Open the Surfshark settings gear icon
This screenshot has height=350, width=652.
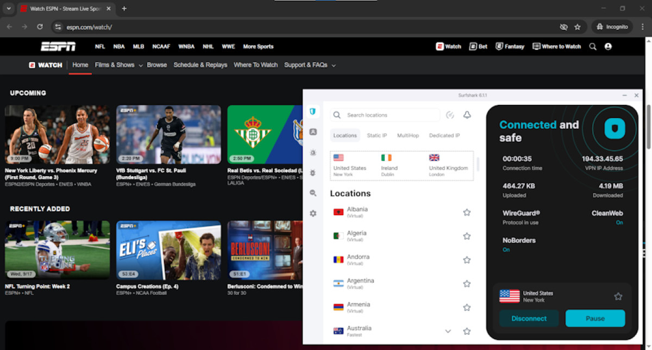(x=313, y=214)
